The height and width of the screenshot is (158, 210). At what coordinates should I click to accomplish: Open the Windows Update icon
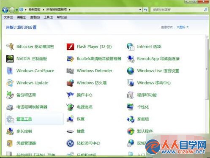coord(10,83)
